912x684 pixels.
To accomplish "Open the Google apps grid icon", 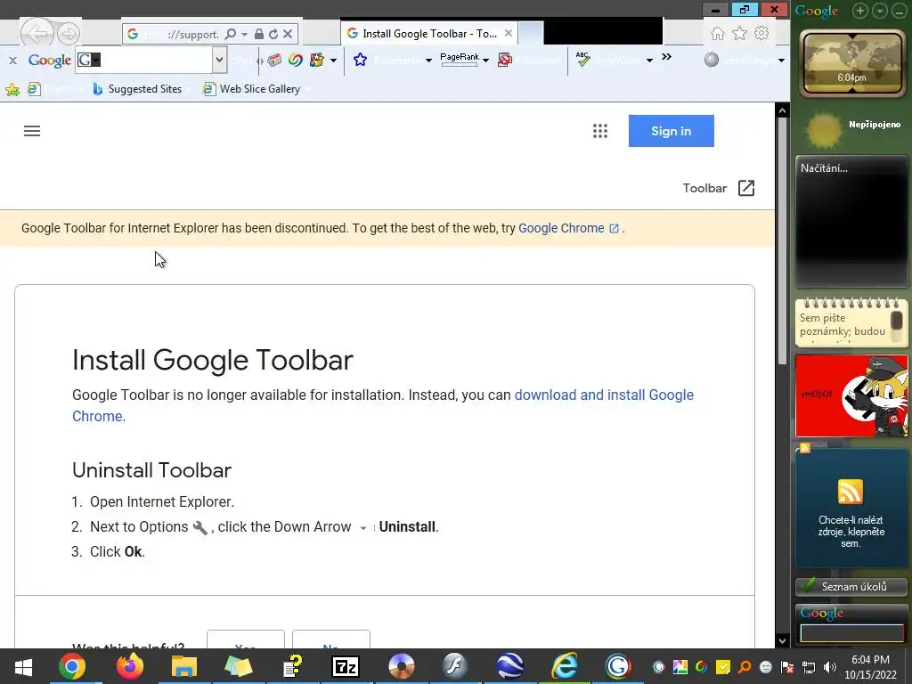I will point(600,131).
